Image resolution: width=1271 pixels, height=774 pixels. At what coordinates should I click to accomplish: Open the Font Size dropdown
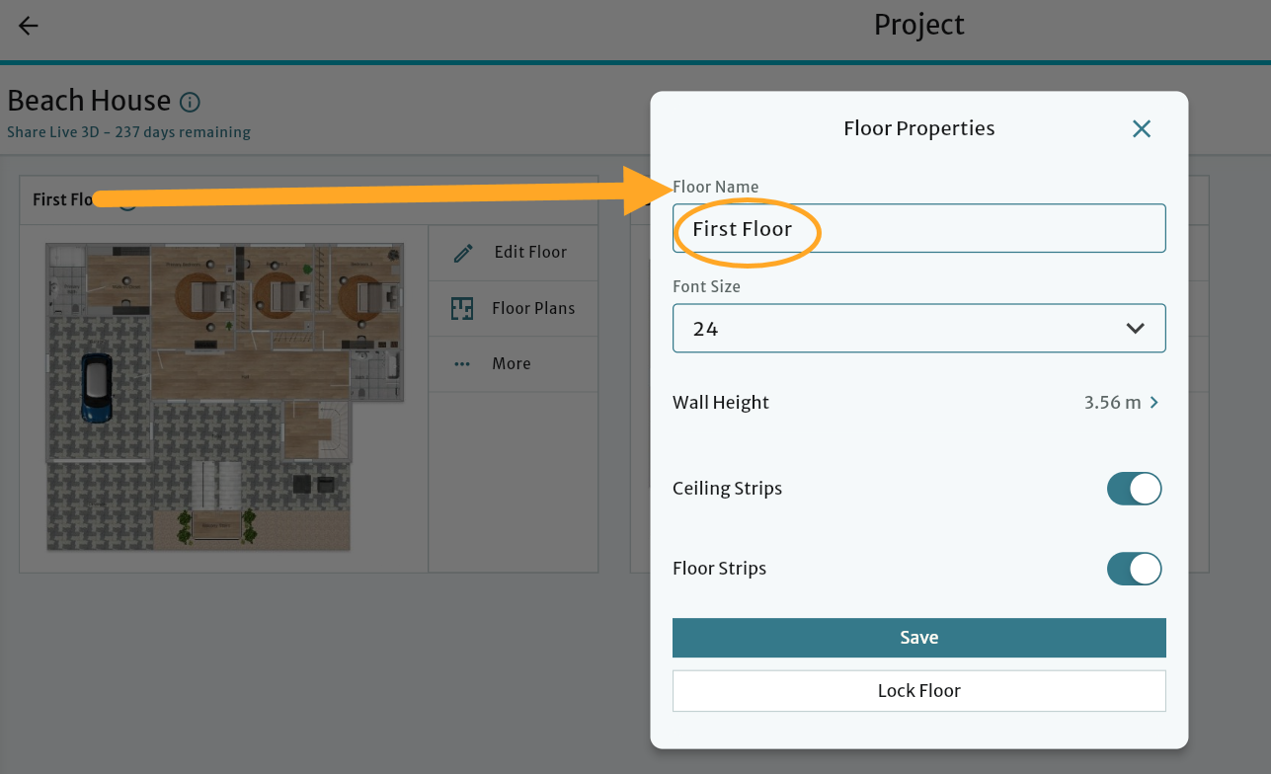coord(918,328)
